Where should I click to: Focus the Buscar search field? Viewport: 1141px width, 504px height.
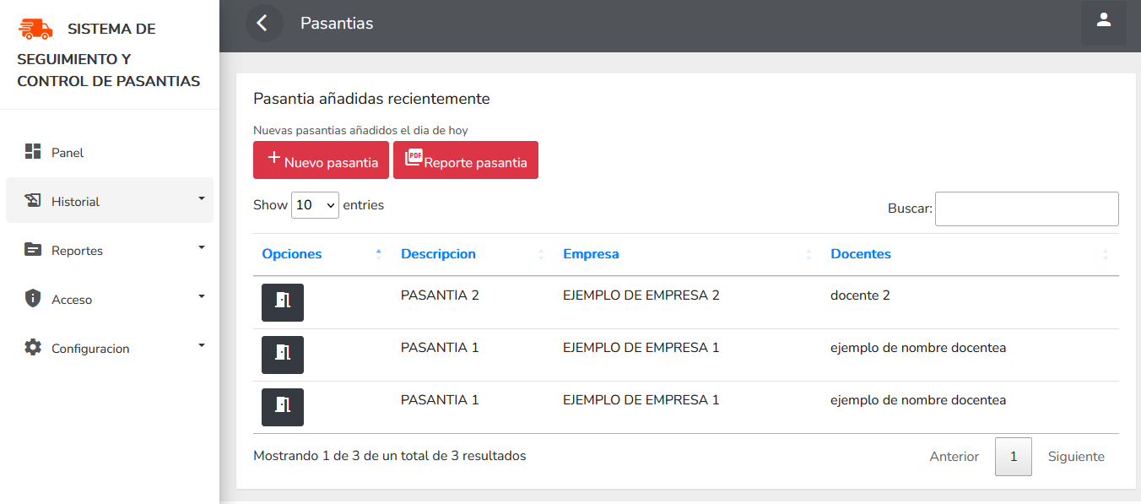point(1026,209)
